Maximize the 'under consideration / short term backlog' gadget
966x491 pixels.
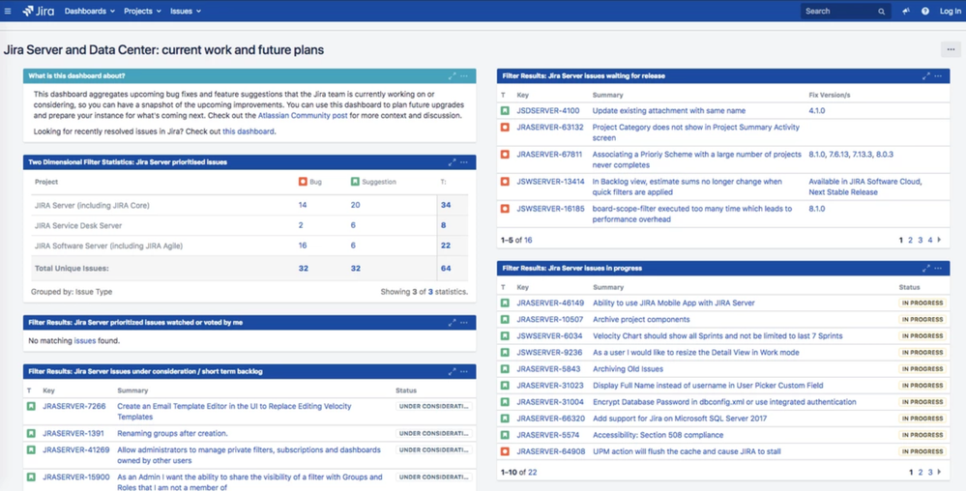coord(453,371)
